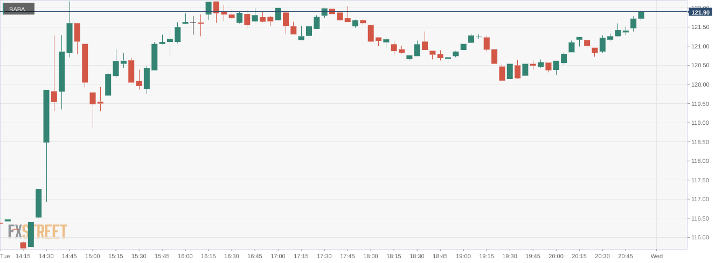Select the 16:30 time label
Viewport: 722px width, 263px height.
pyautogui.click(x=232, y=256)
